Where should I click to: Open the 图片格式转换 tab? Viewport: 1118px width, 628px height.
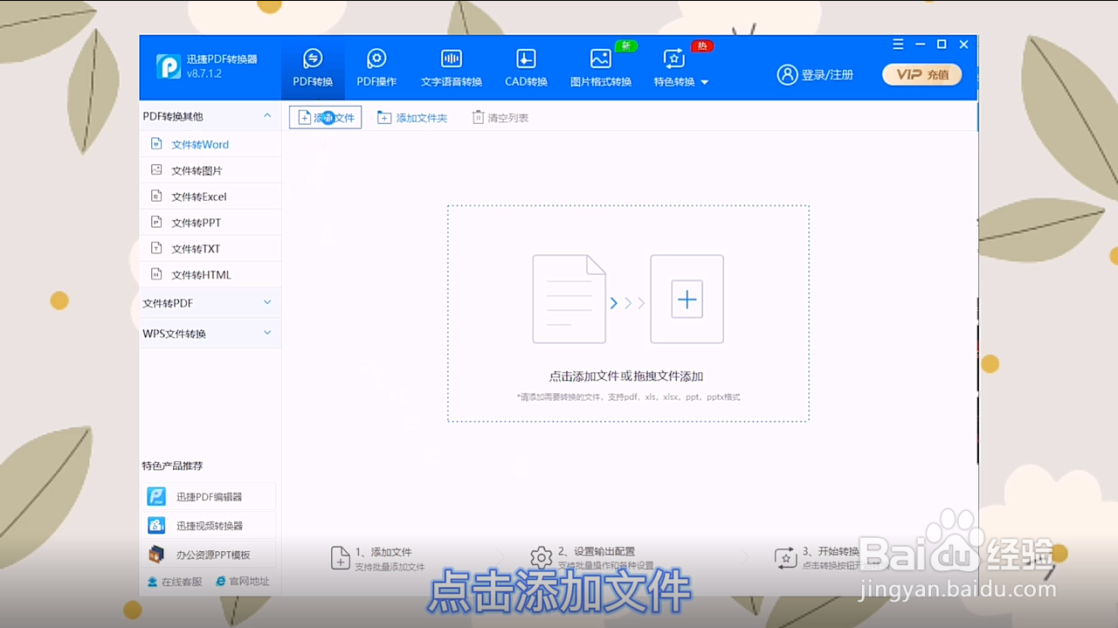click(x=601, y=69)
